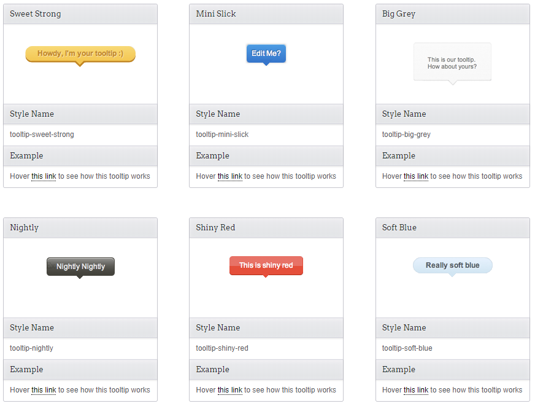The image size is (535, 406).
Task: Click 'Example' header in Shiny Red card
Action: [x=266, y=370]
